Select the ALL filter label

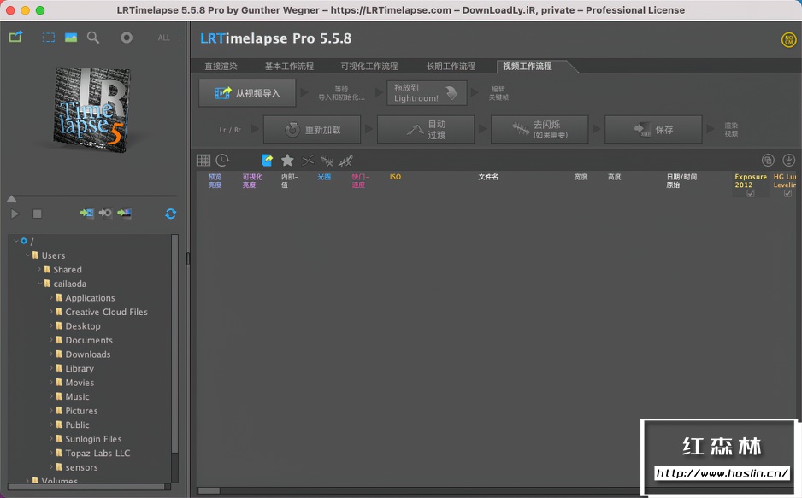[x=163, y=38]
